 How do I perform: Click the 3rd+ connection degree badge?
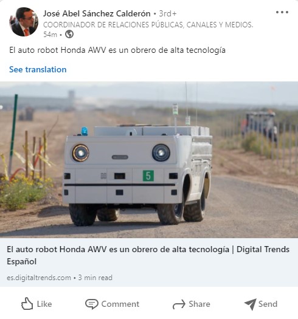click(x=168, y=13)
